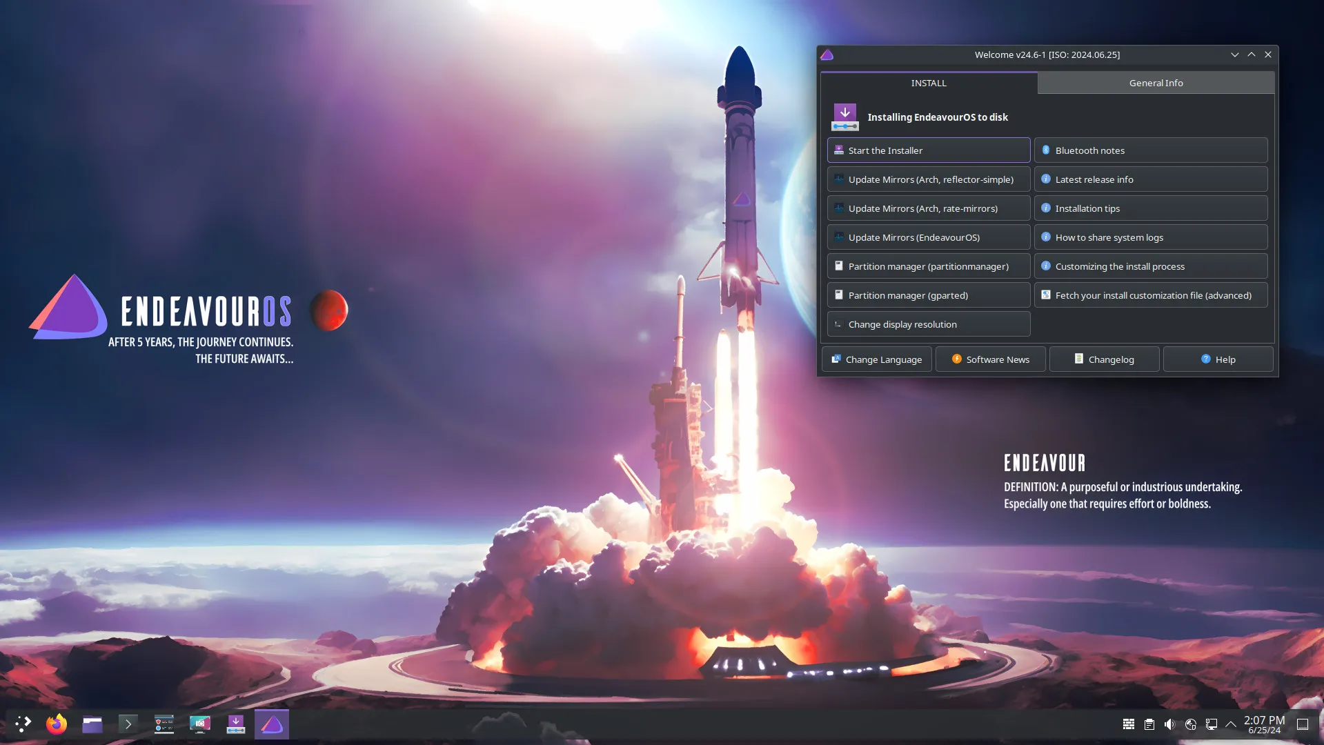
Task: Click Update Mirrors (EndeavourOS)
Action: click(x=928, y=237)
